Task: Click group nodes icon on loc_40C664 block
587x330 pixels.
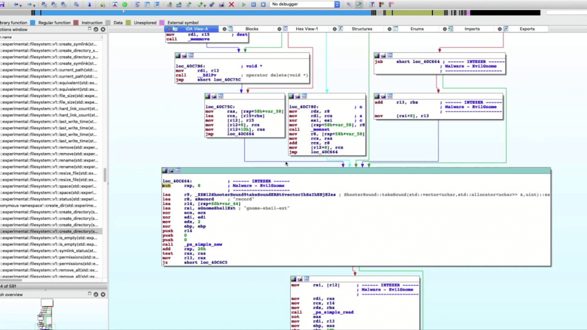Action: point(178,171)
